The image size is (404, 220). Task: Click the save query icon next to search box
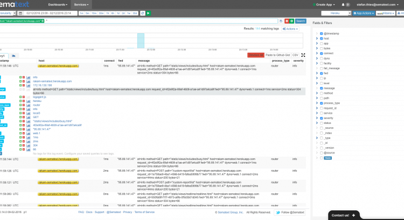[x=281, y=21]
